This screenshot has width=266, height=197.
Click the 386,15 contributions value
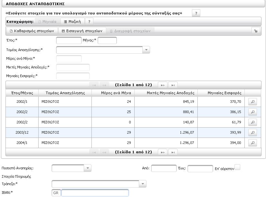pyautogui.click(x=236, y=112)
